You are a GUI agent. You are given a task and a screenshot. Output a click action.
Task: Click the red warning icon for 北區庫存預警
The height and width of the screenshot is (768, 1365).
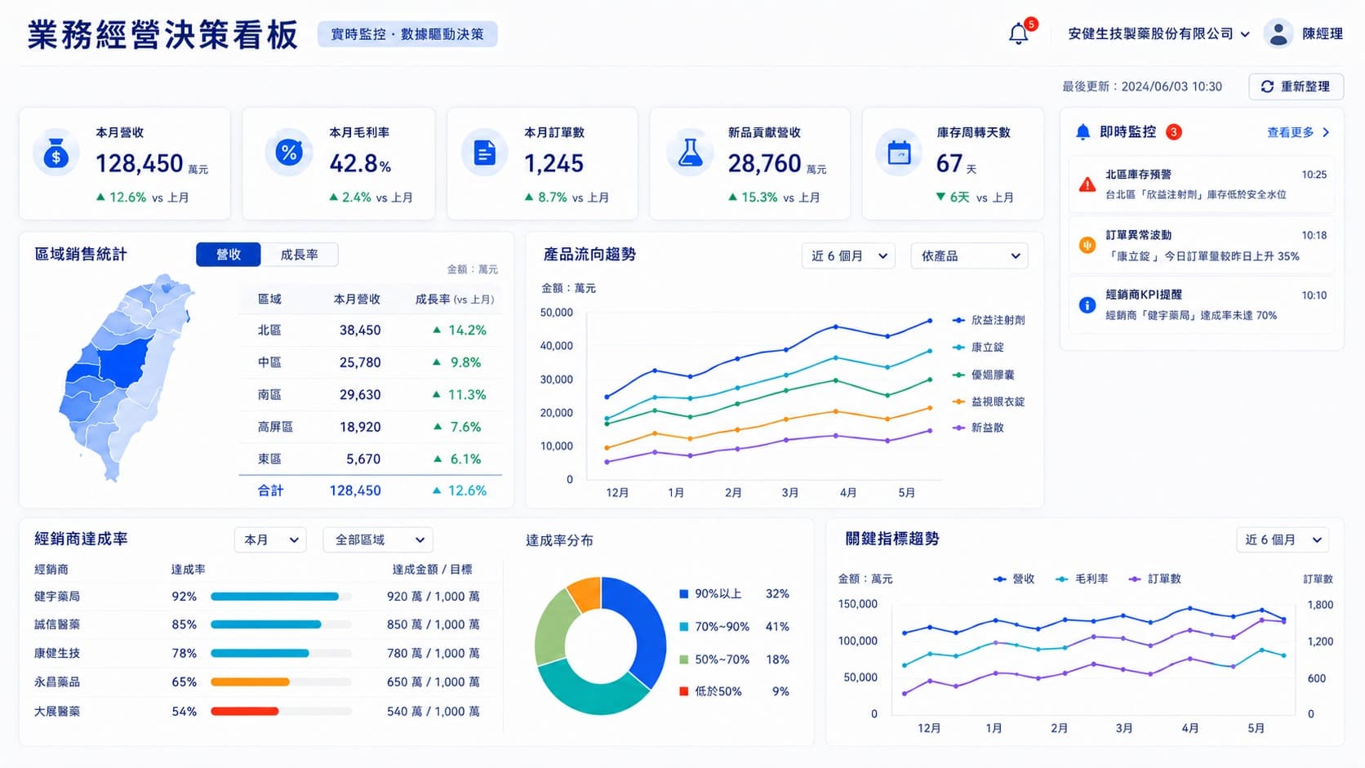[x=1087, y=184]
